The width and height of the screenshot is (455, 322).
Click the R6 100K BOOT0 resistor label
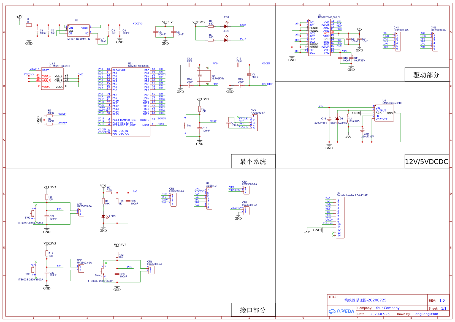(x=51, y=120)
